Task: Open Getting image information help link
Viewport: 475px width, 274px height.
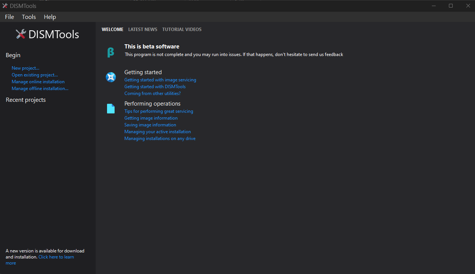Action: tap(151, 118)
